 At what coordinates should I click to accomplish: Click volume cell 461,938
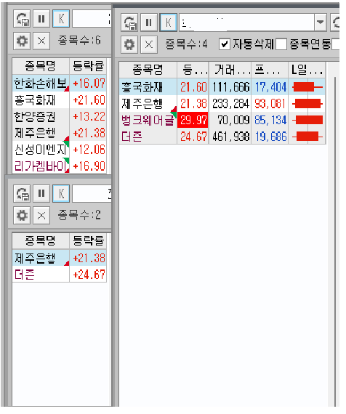click(230, 137)
